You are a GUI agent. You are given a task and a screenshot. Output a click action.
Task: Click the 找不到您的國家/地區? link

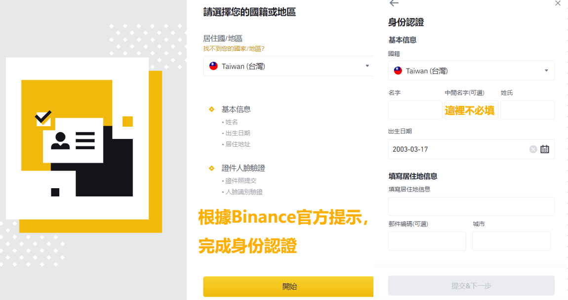(234, 48)
